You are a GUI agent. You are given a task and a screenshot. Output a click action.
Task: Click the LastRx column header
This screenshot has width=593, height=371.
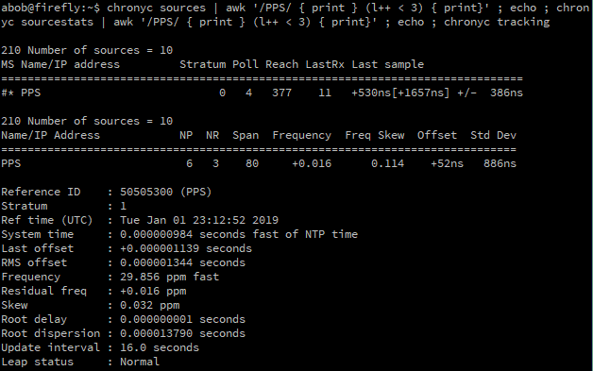(x=325, y=64)
